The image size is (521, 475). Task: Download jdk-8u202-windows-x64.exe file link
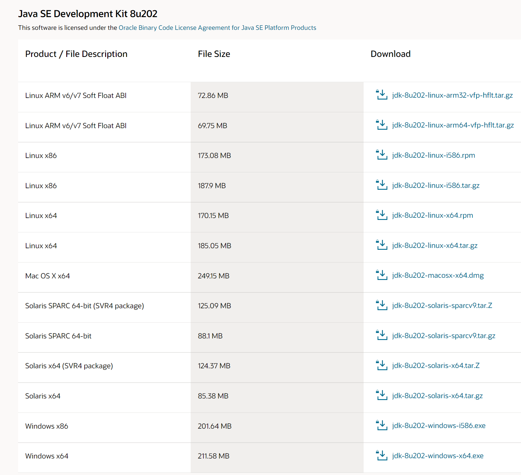[438, 456]
